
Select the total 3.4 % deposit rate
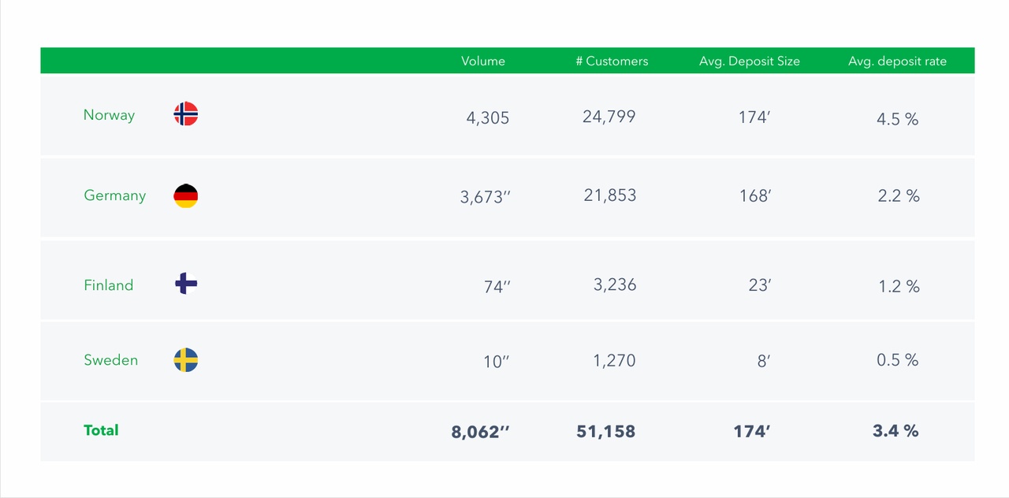(895, 430)
